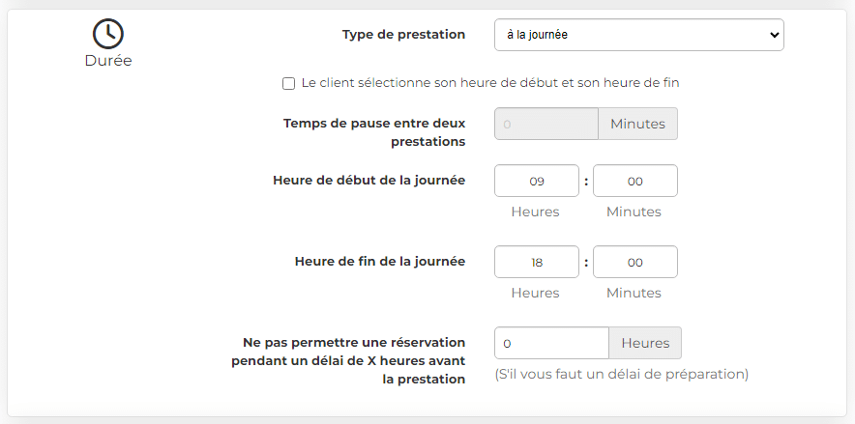Focus the end-of-day hours field showing 18
The width and height of the screenshot is (855, 424).
click(537, 262)
